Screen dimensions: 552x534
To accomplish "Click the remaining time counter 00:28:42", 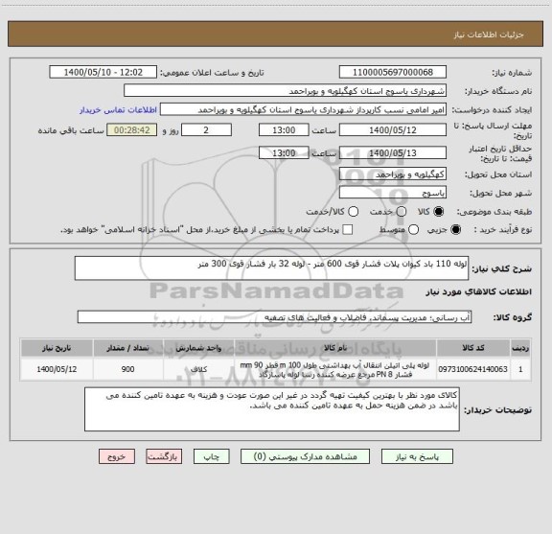I will tap(132, 130).
